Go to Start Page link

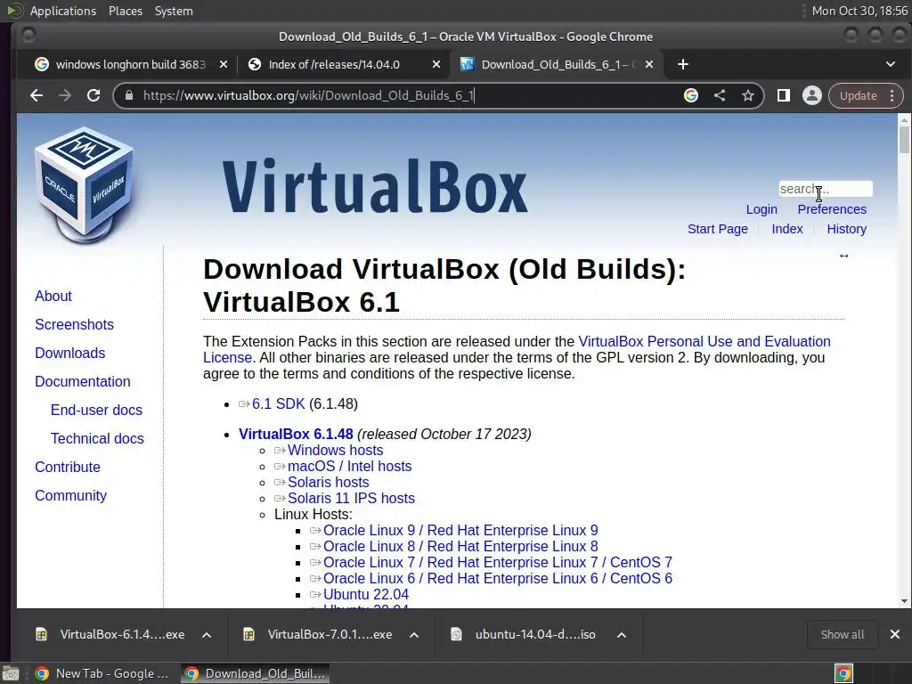[x=717, y=229]
